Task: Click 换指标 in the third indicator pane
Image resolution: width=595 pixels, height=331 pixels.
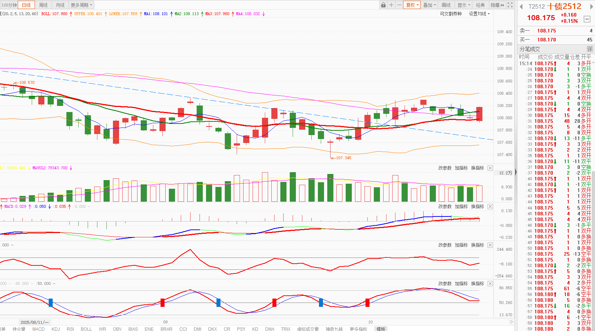Action: 477,245
